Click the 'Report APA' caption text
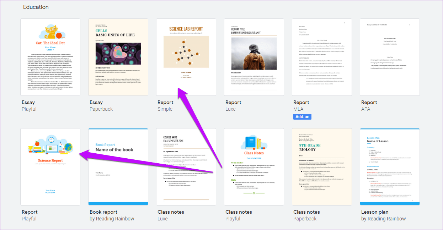This screenshot has width=443, height=230. click(369, 106)
